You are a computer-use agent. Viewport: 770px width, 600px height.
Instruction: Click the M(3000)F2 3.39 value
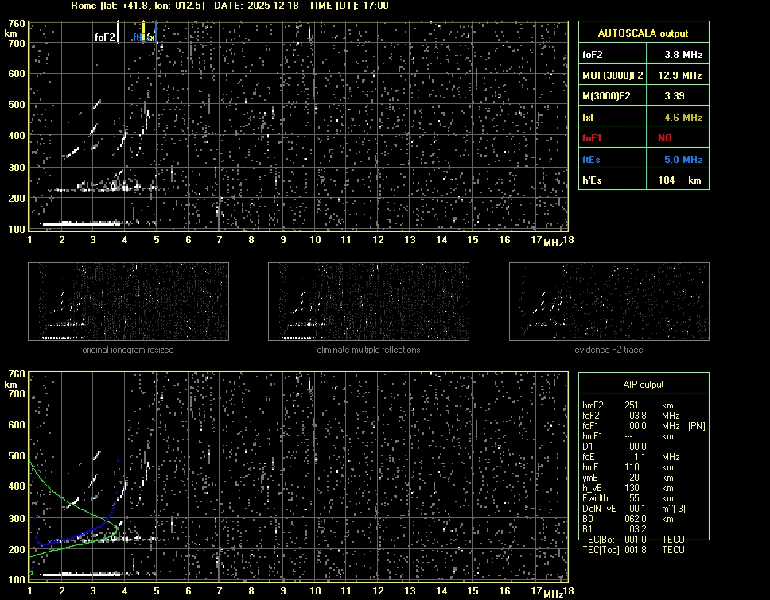coord(675,96)
